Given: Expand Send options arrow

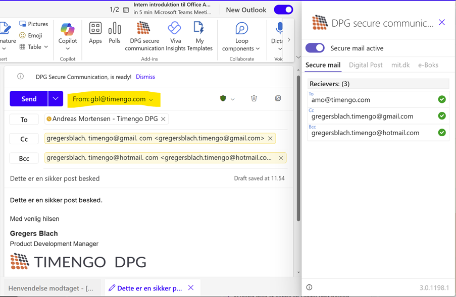Looking at the screenshot, I should coord(56,99).
